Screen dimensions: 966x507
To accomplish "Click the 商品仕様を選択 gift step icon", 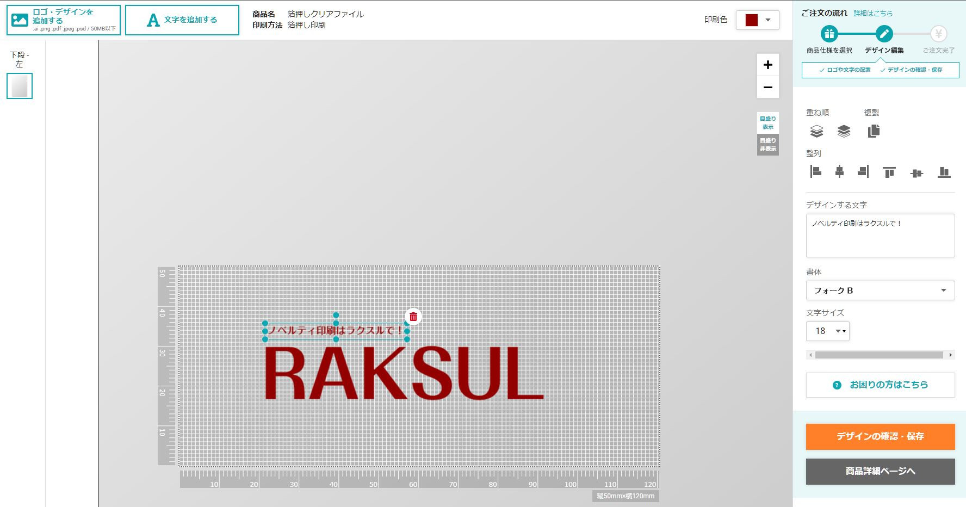I will pyautogui.click(x=829, y=34).
